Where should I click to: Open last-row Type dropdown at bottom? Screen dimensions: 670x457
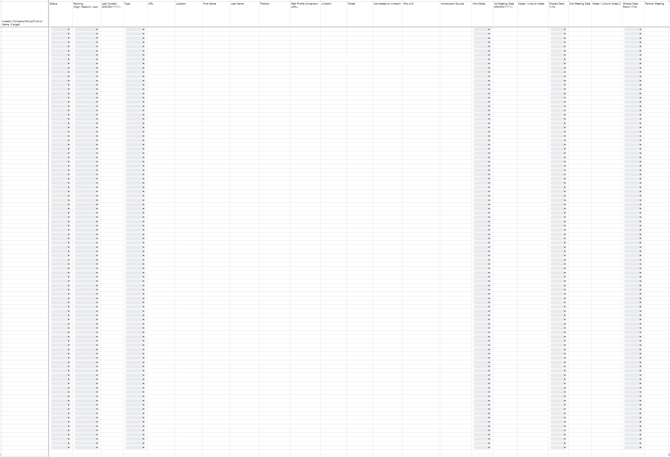point(135,447)
